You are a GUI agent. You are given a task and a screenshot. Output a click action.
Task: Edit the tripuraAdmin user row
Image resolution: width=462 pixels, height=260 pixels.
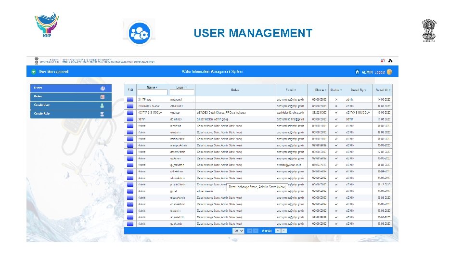(x=130, y=197)
